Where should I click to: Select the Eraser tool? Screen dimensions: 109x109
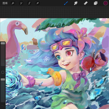(86, 3)
